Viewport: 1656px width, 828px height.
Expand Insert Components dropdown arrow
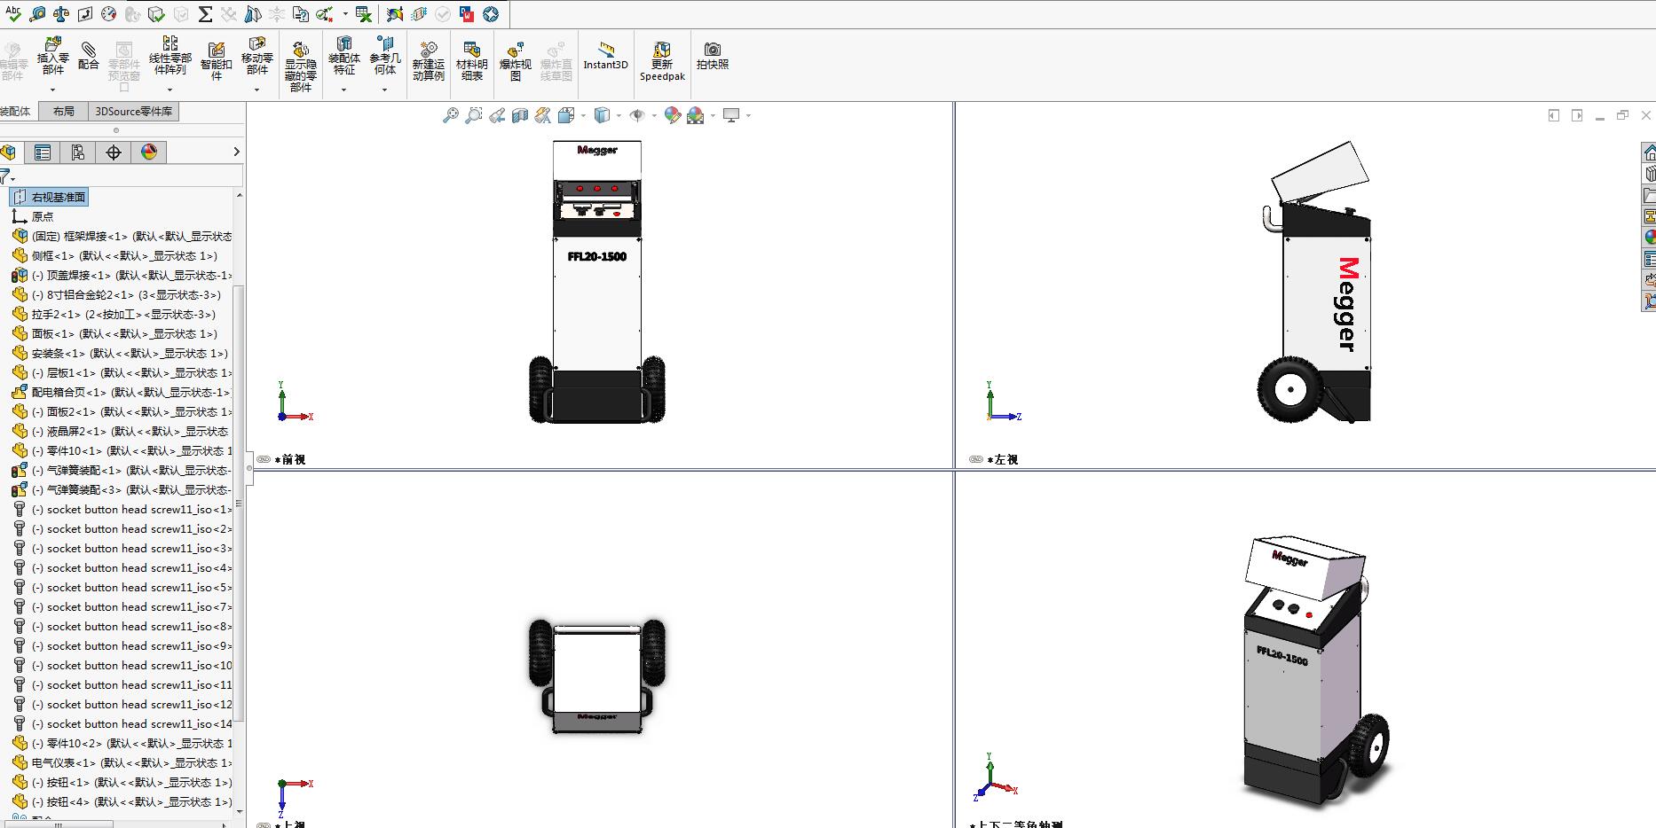click(x=53, y=90)
